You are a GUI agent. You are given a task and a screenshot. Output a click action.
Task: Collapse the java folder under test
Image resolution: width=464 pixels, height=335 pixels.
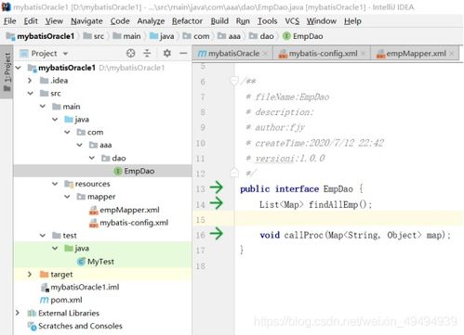(x=55, y=249)
